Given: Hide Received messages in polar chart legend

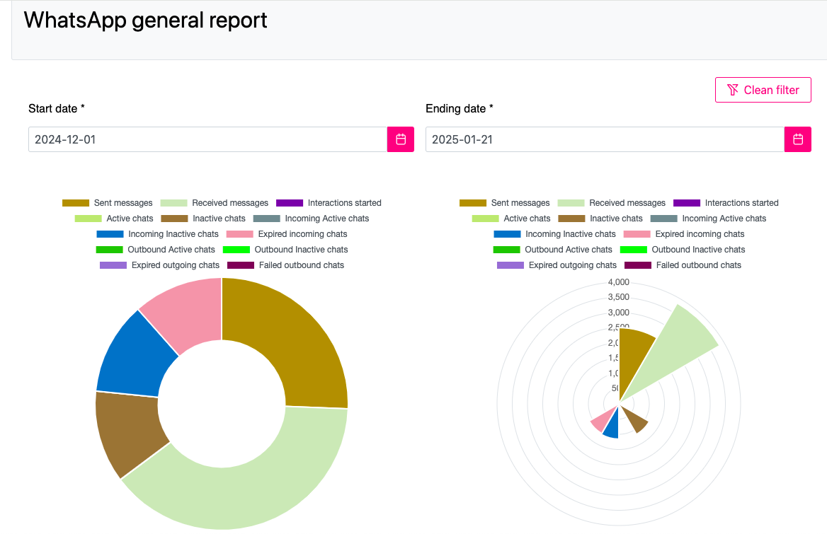Looking at the screenshot, I should pos(612,203).
